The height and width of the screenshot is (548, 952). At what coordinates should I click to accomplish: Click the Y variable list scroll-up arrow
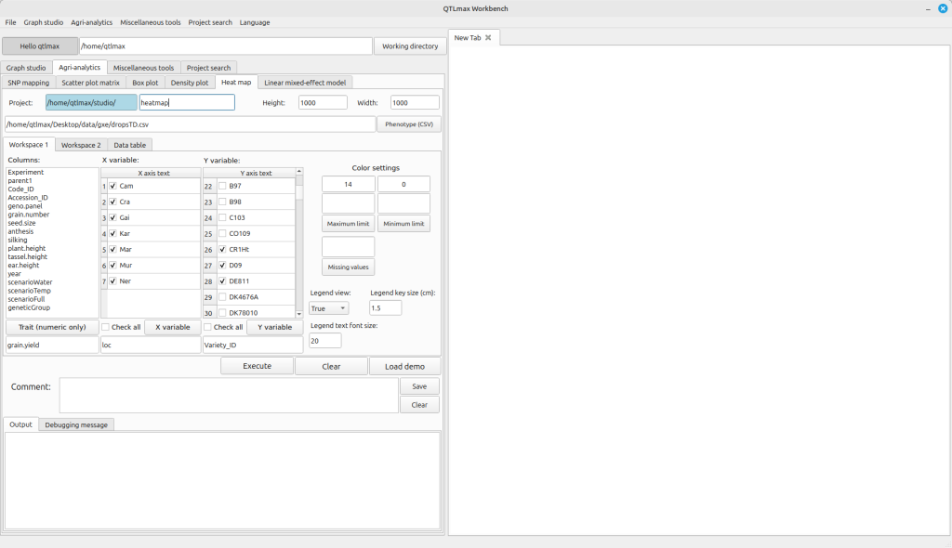click(299, 172)
